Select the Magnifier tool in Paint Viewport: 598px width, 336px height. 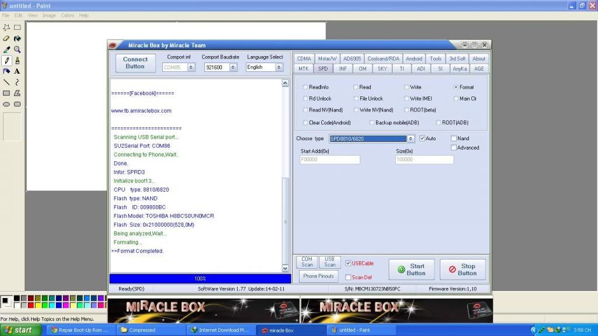(x=18, y=50)
